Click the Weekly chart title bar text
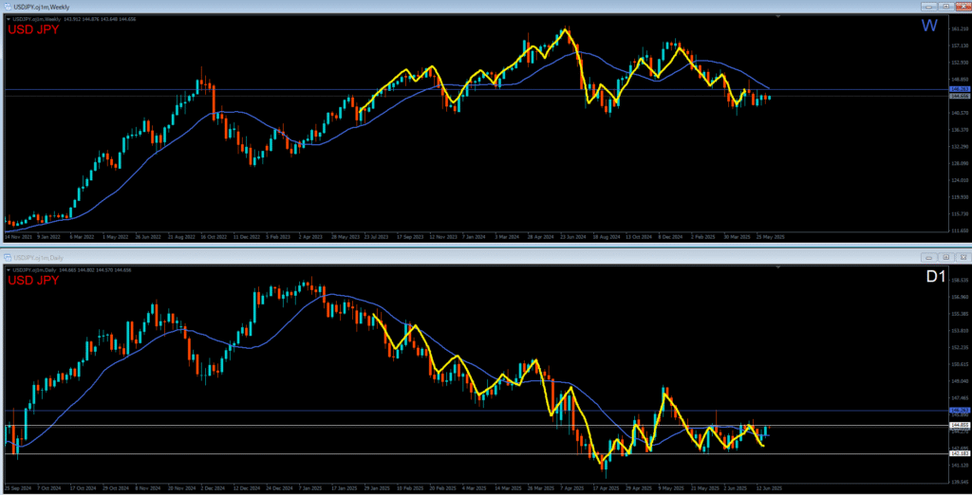Viewport: 972px width, 495px height. [42, 7]
